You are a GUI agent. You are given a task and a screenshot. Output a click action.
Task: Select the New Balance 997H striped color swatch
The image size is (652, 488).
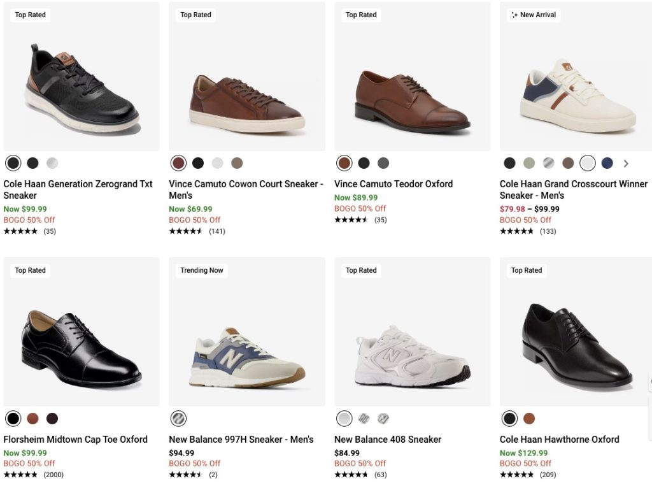pos(178,419)
